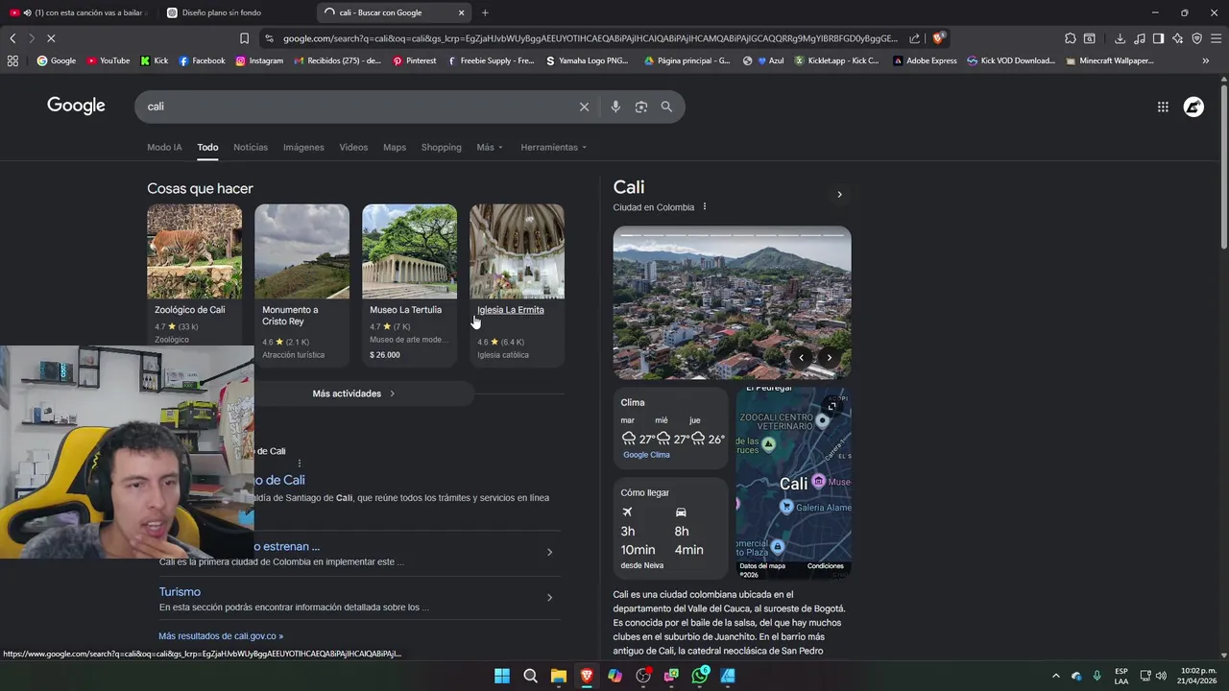The width and height of the screenshot is (1229, 691).
Task: Open the Cali aerial city photo
Action: [x=732, y=302]
